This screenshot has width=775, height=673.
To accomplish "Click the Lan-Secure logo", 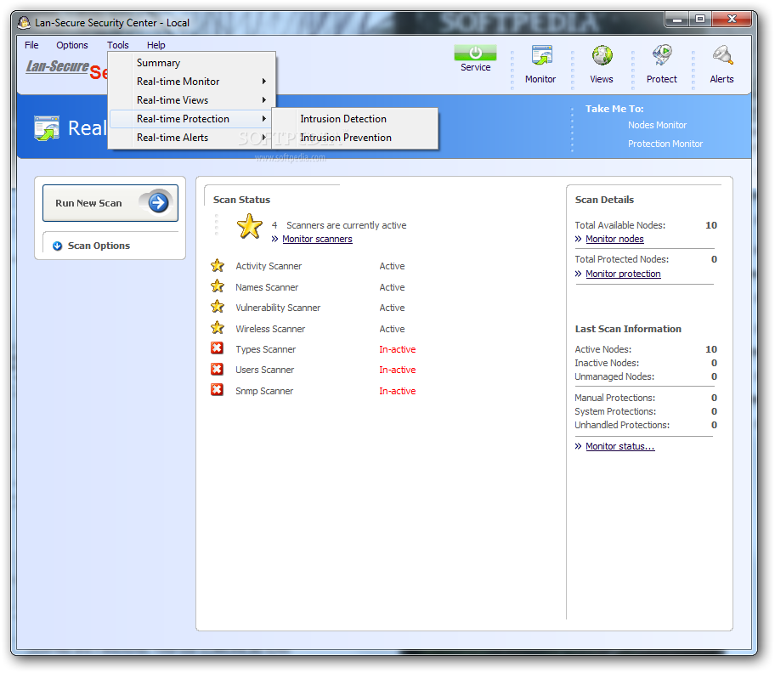I will pos(57,66).
